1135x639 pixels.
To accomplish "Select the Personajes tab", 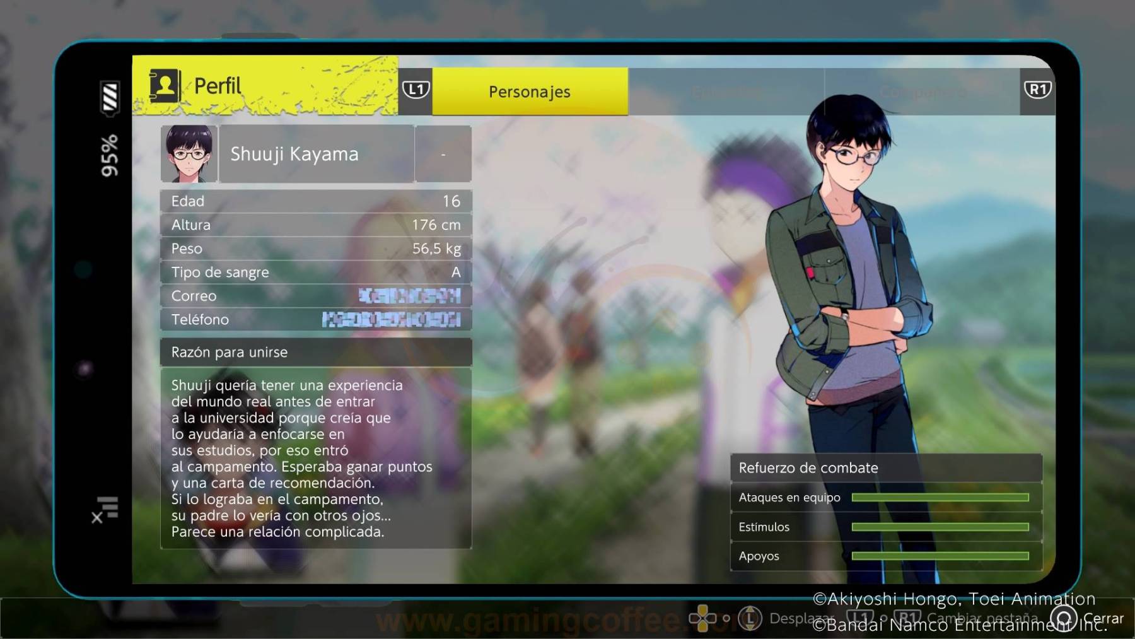I will click(530, 91).
